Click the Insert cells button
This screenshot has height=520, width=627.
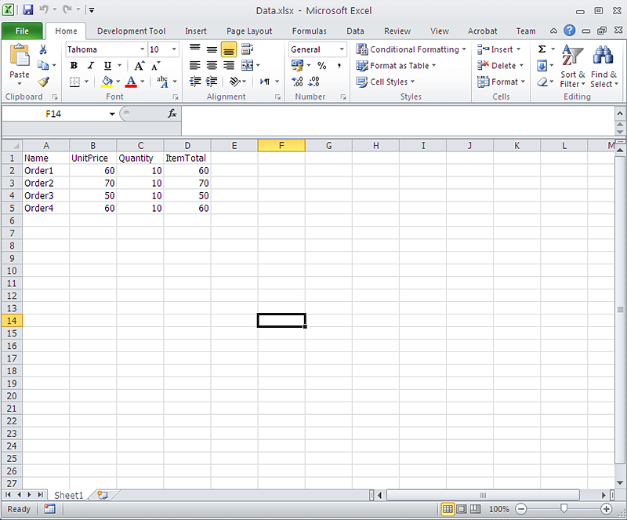499,49
